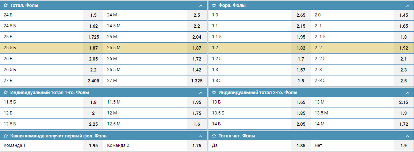
Task: Favorite Индивидуальный тотал 2-го. Фолы star
Action: pyautogui.click(x=214, y=93)
